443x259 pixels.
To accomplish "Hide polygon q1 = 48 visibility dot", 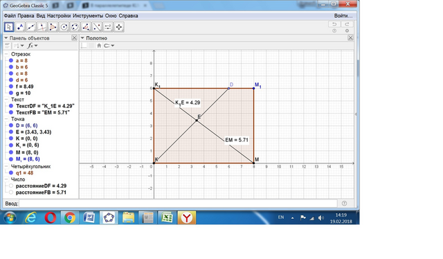I will point(11,172).
